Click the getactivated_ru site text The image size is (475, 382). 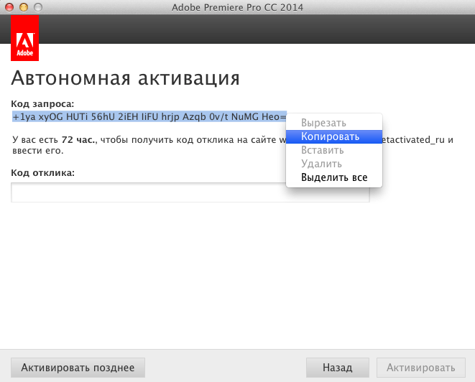(413, 140)
